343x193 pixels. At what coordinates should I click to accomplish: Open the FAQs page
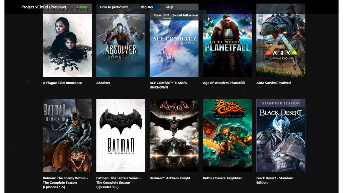(169, 7)
